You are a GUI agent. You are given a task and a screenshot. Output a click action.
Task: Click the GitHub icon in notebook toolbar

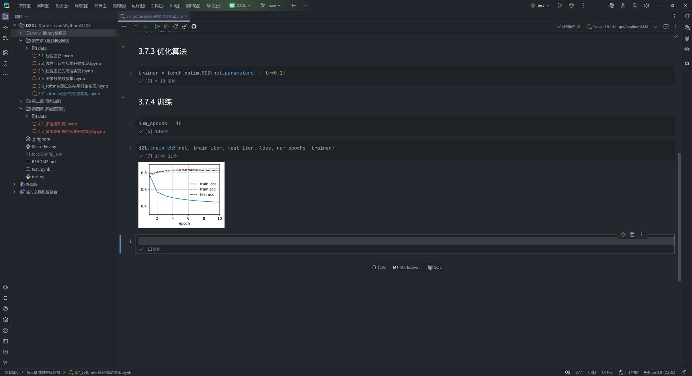point(194,27)
